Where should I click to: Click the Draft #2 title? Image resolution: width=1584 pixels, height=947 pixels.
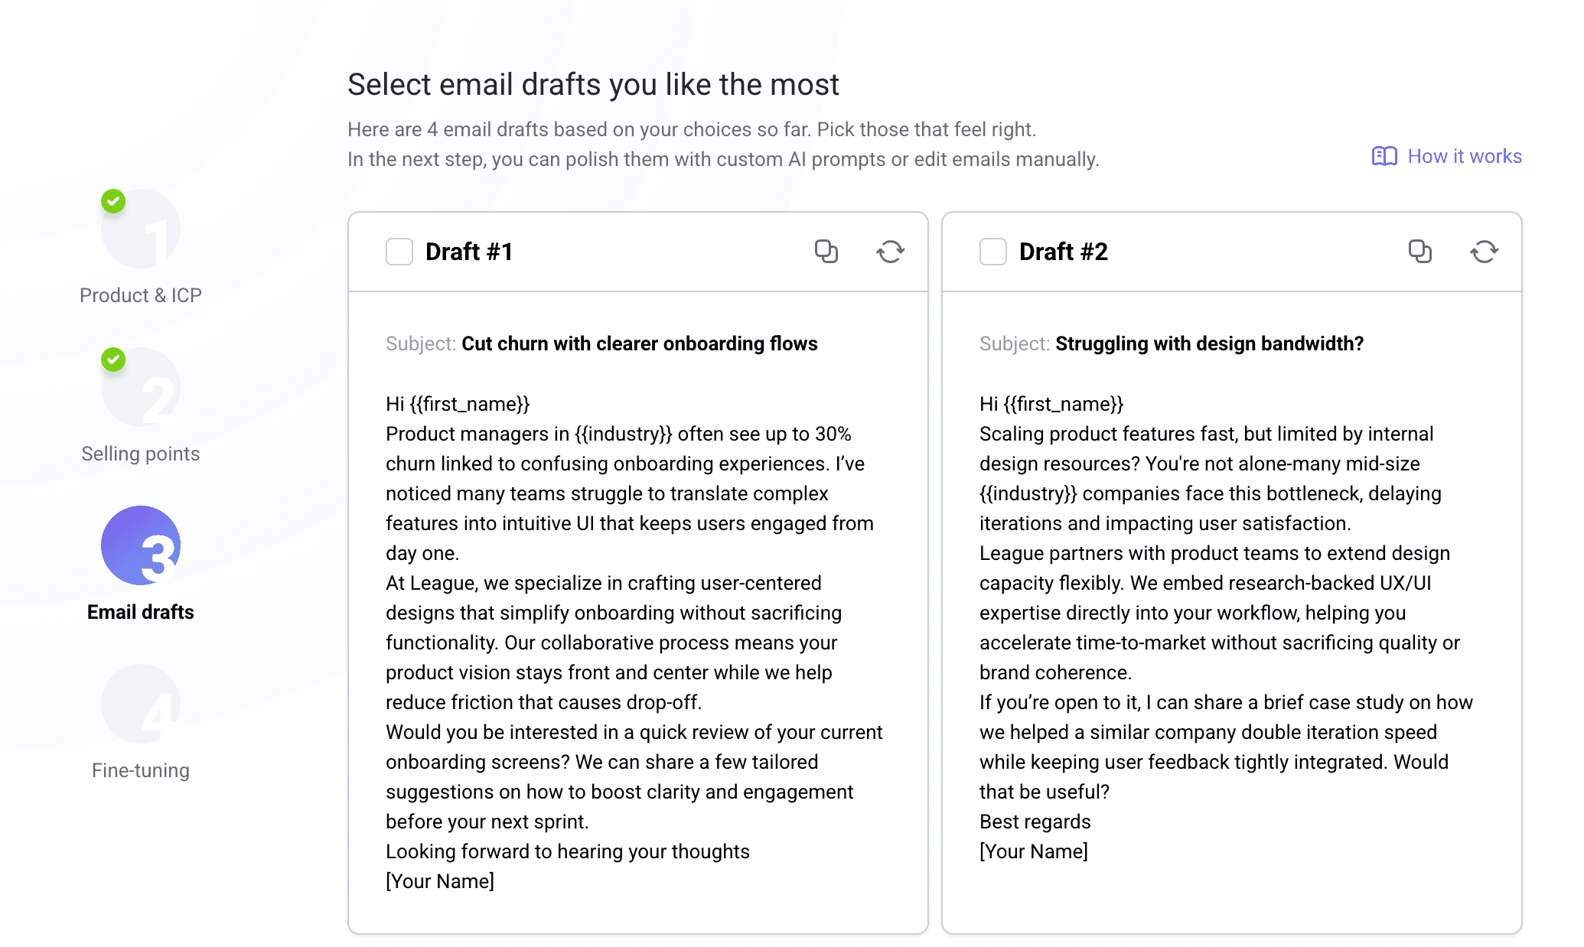click(x=1063, y=252)
